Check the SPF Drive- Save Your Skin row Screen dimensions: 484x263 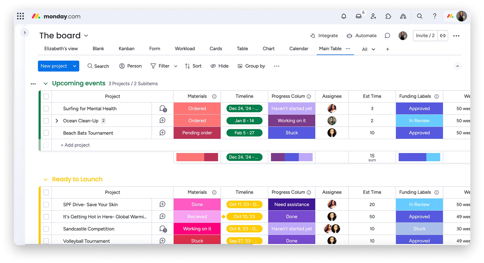click(x=46, y=204)
